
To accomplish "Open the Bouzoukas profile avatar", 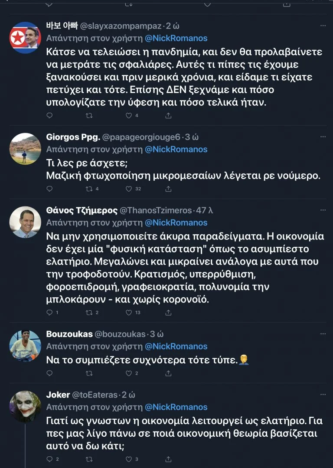I will (x=25, y=345).
